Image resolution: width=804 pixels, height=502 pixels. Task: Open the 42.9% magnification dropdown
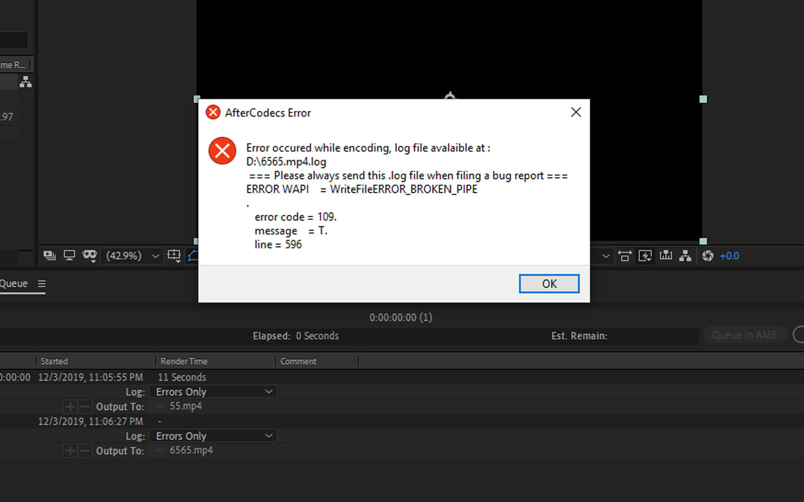133,255
